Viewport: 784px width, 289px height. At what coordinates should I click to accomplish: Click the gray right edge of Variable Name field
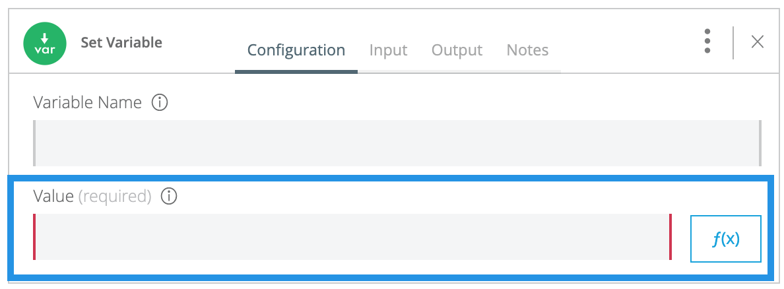(x=760, y=143)
